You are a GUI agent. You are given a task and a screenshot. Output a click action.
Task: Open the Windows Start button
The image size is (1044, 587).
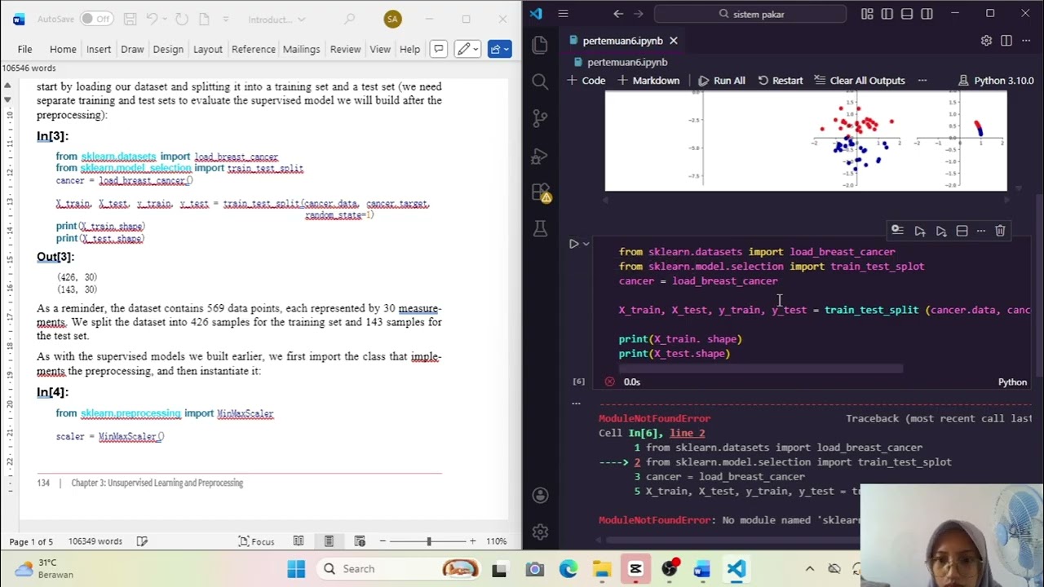(x=296, y=568)
